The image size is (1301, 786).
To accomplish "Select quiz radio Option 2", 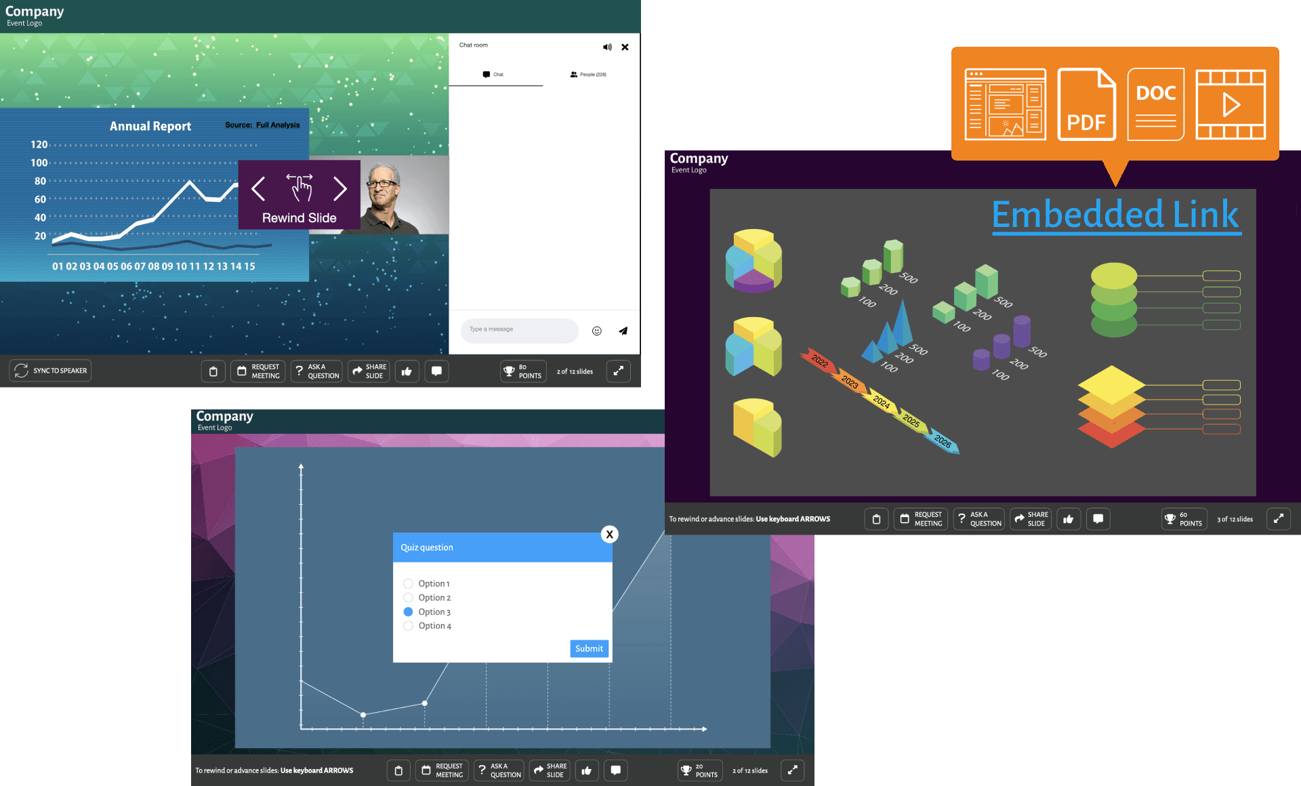I will click(408, 598).
